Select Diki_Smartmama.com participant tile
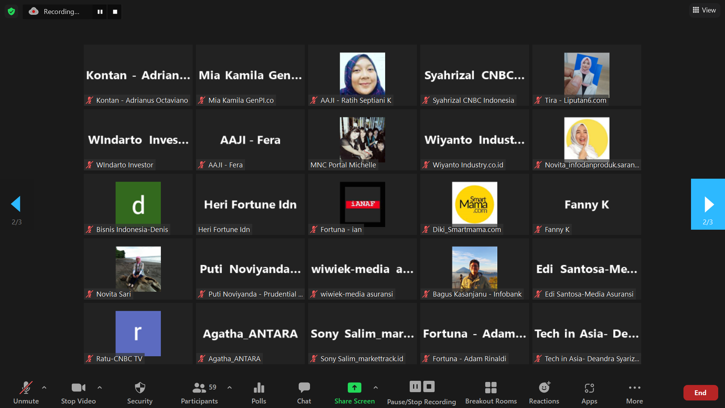This screenshot has height=408, width=725. 475,204
